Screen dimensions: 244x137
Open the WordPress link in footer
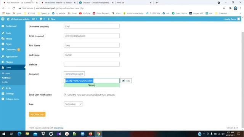(x=58, y=128)
